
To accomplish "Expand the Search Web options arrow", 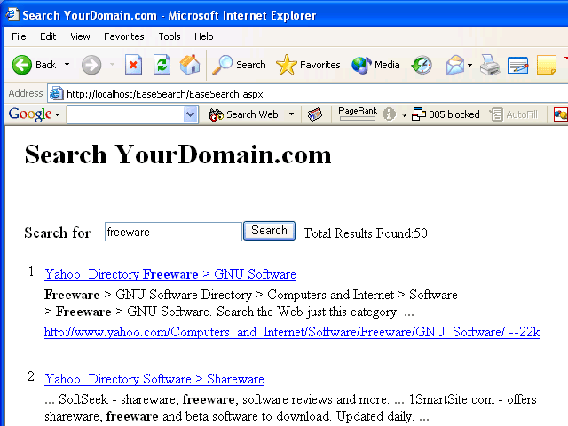I will click(291, 114).
